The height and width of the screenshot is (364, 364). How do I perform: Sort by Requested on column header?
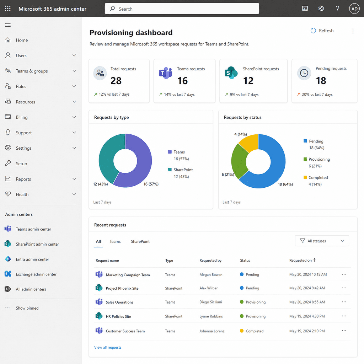pyautogui.click(x=302, y=260)
